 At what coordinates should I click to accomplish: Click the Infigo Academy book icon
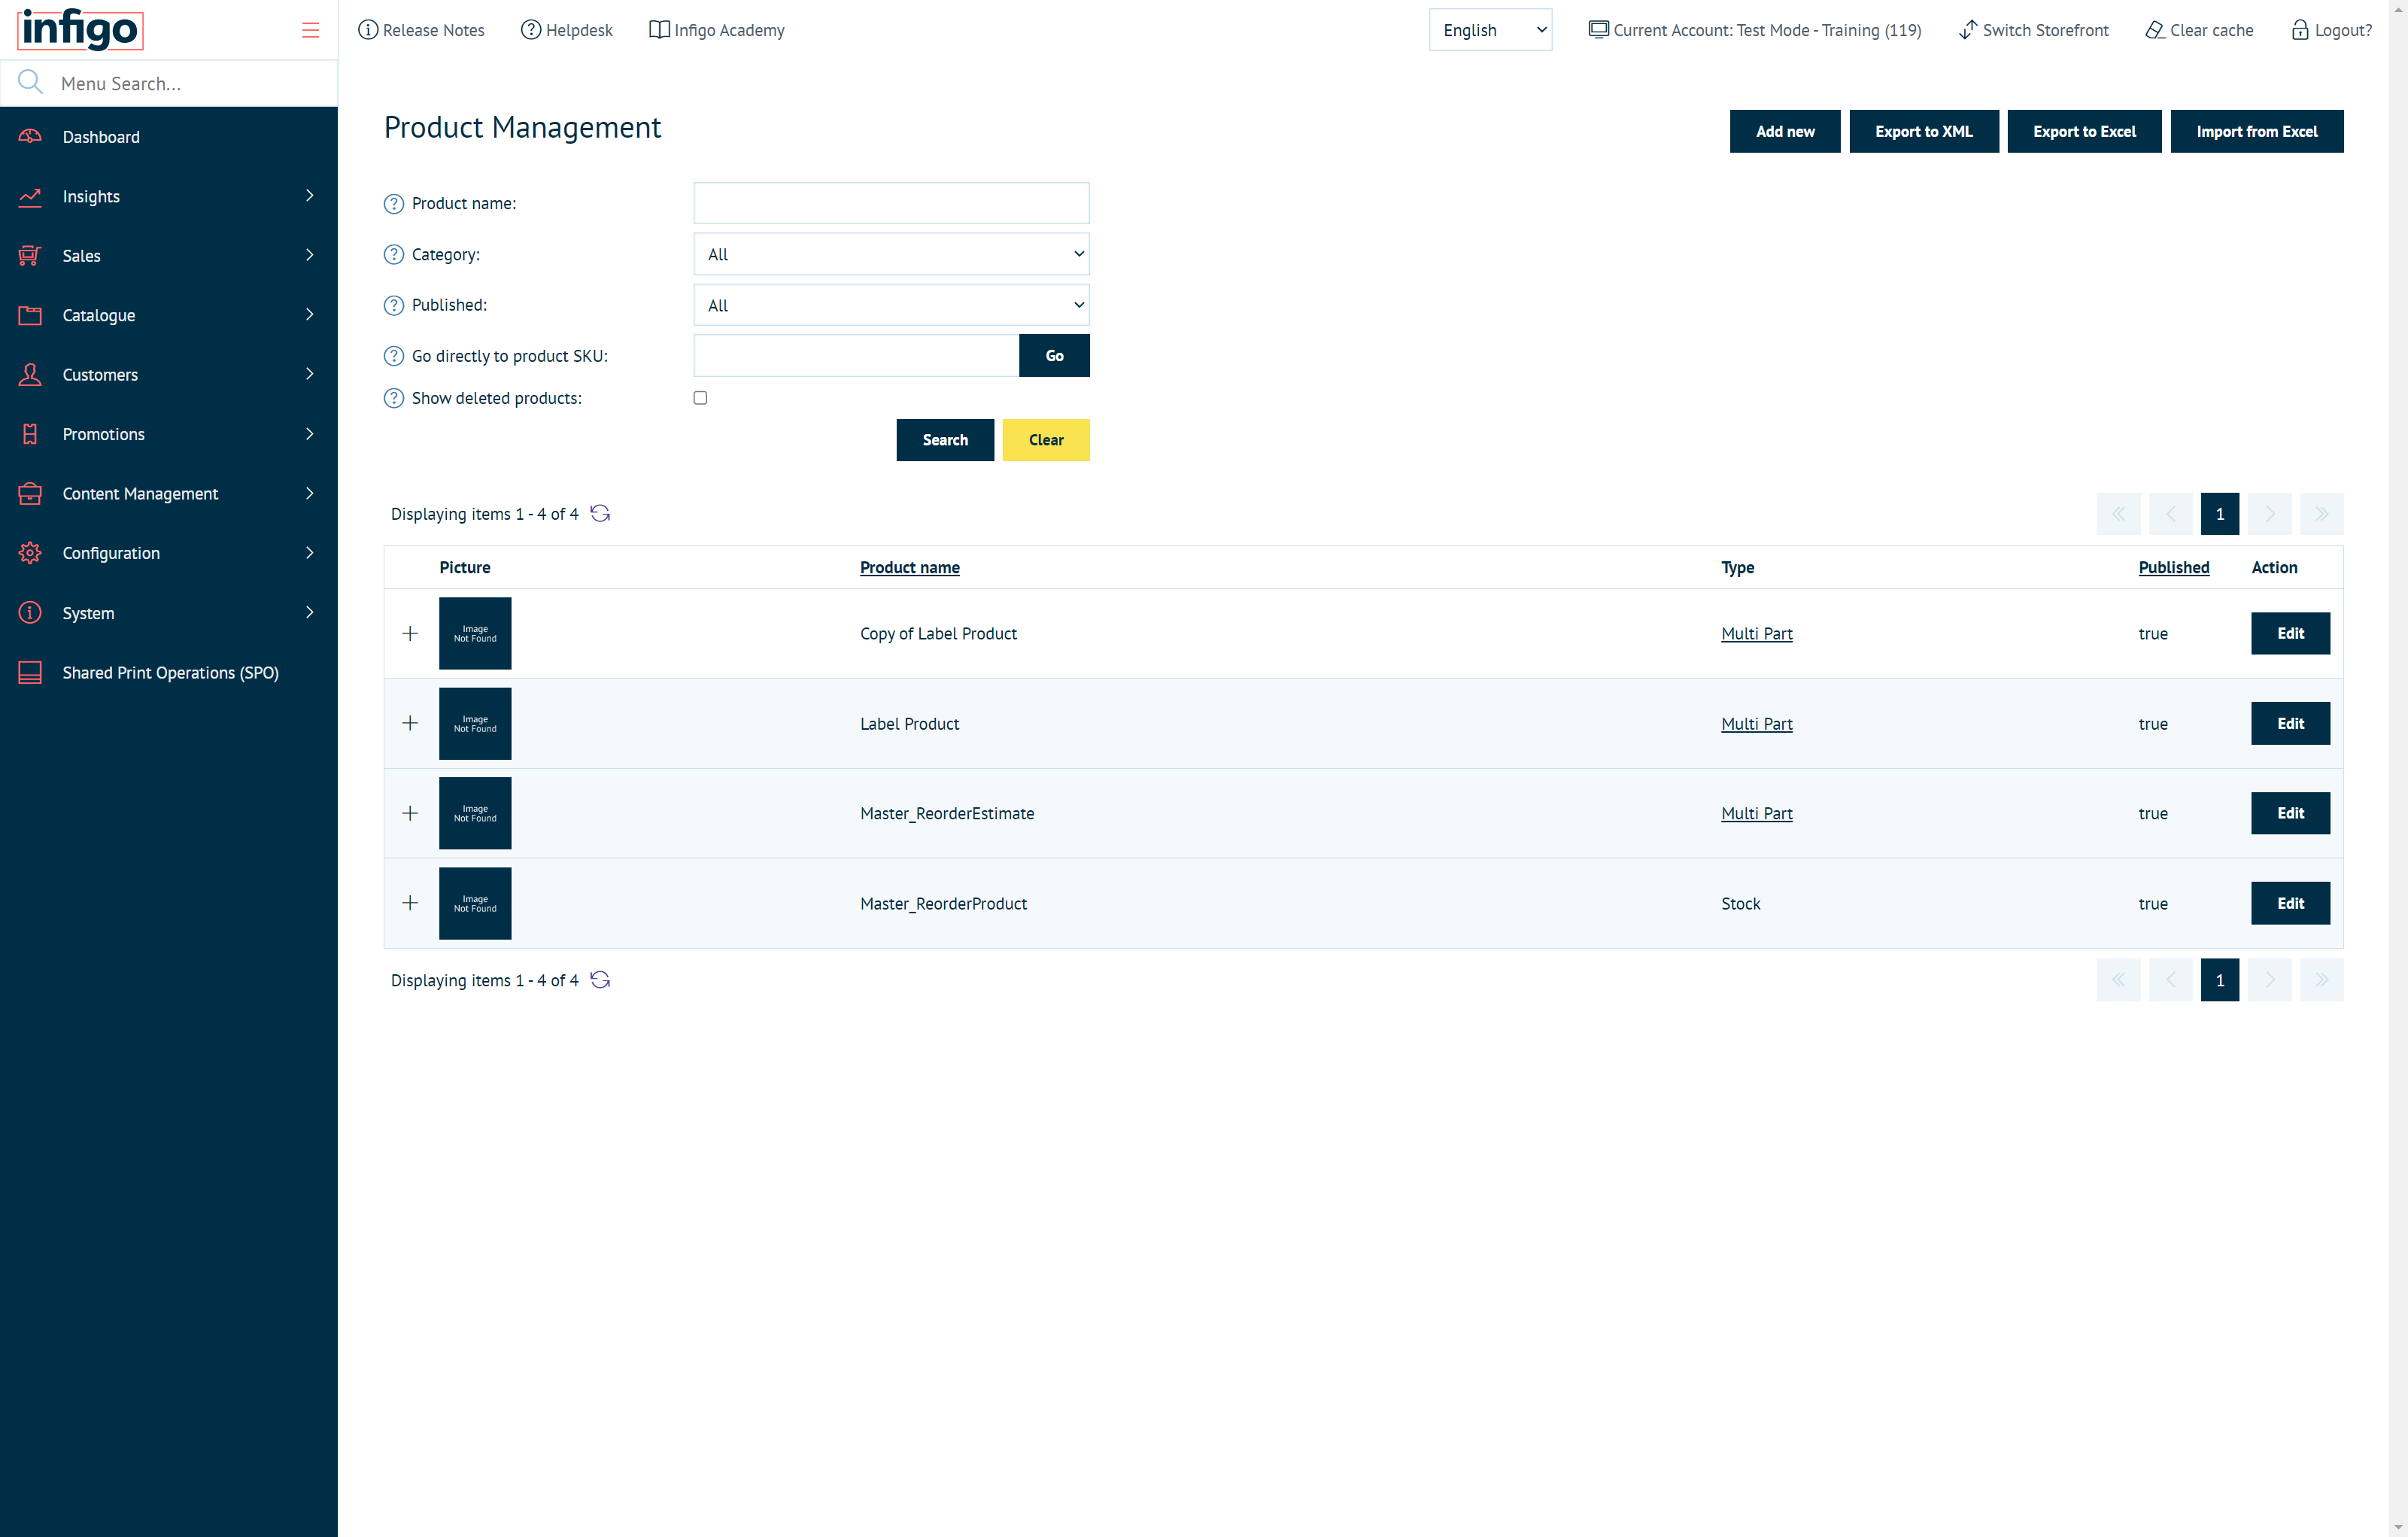tap(659, 30)
